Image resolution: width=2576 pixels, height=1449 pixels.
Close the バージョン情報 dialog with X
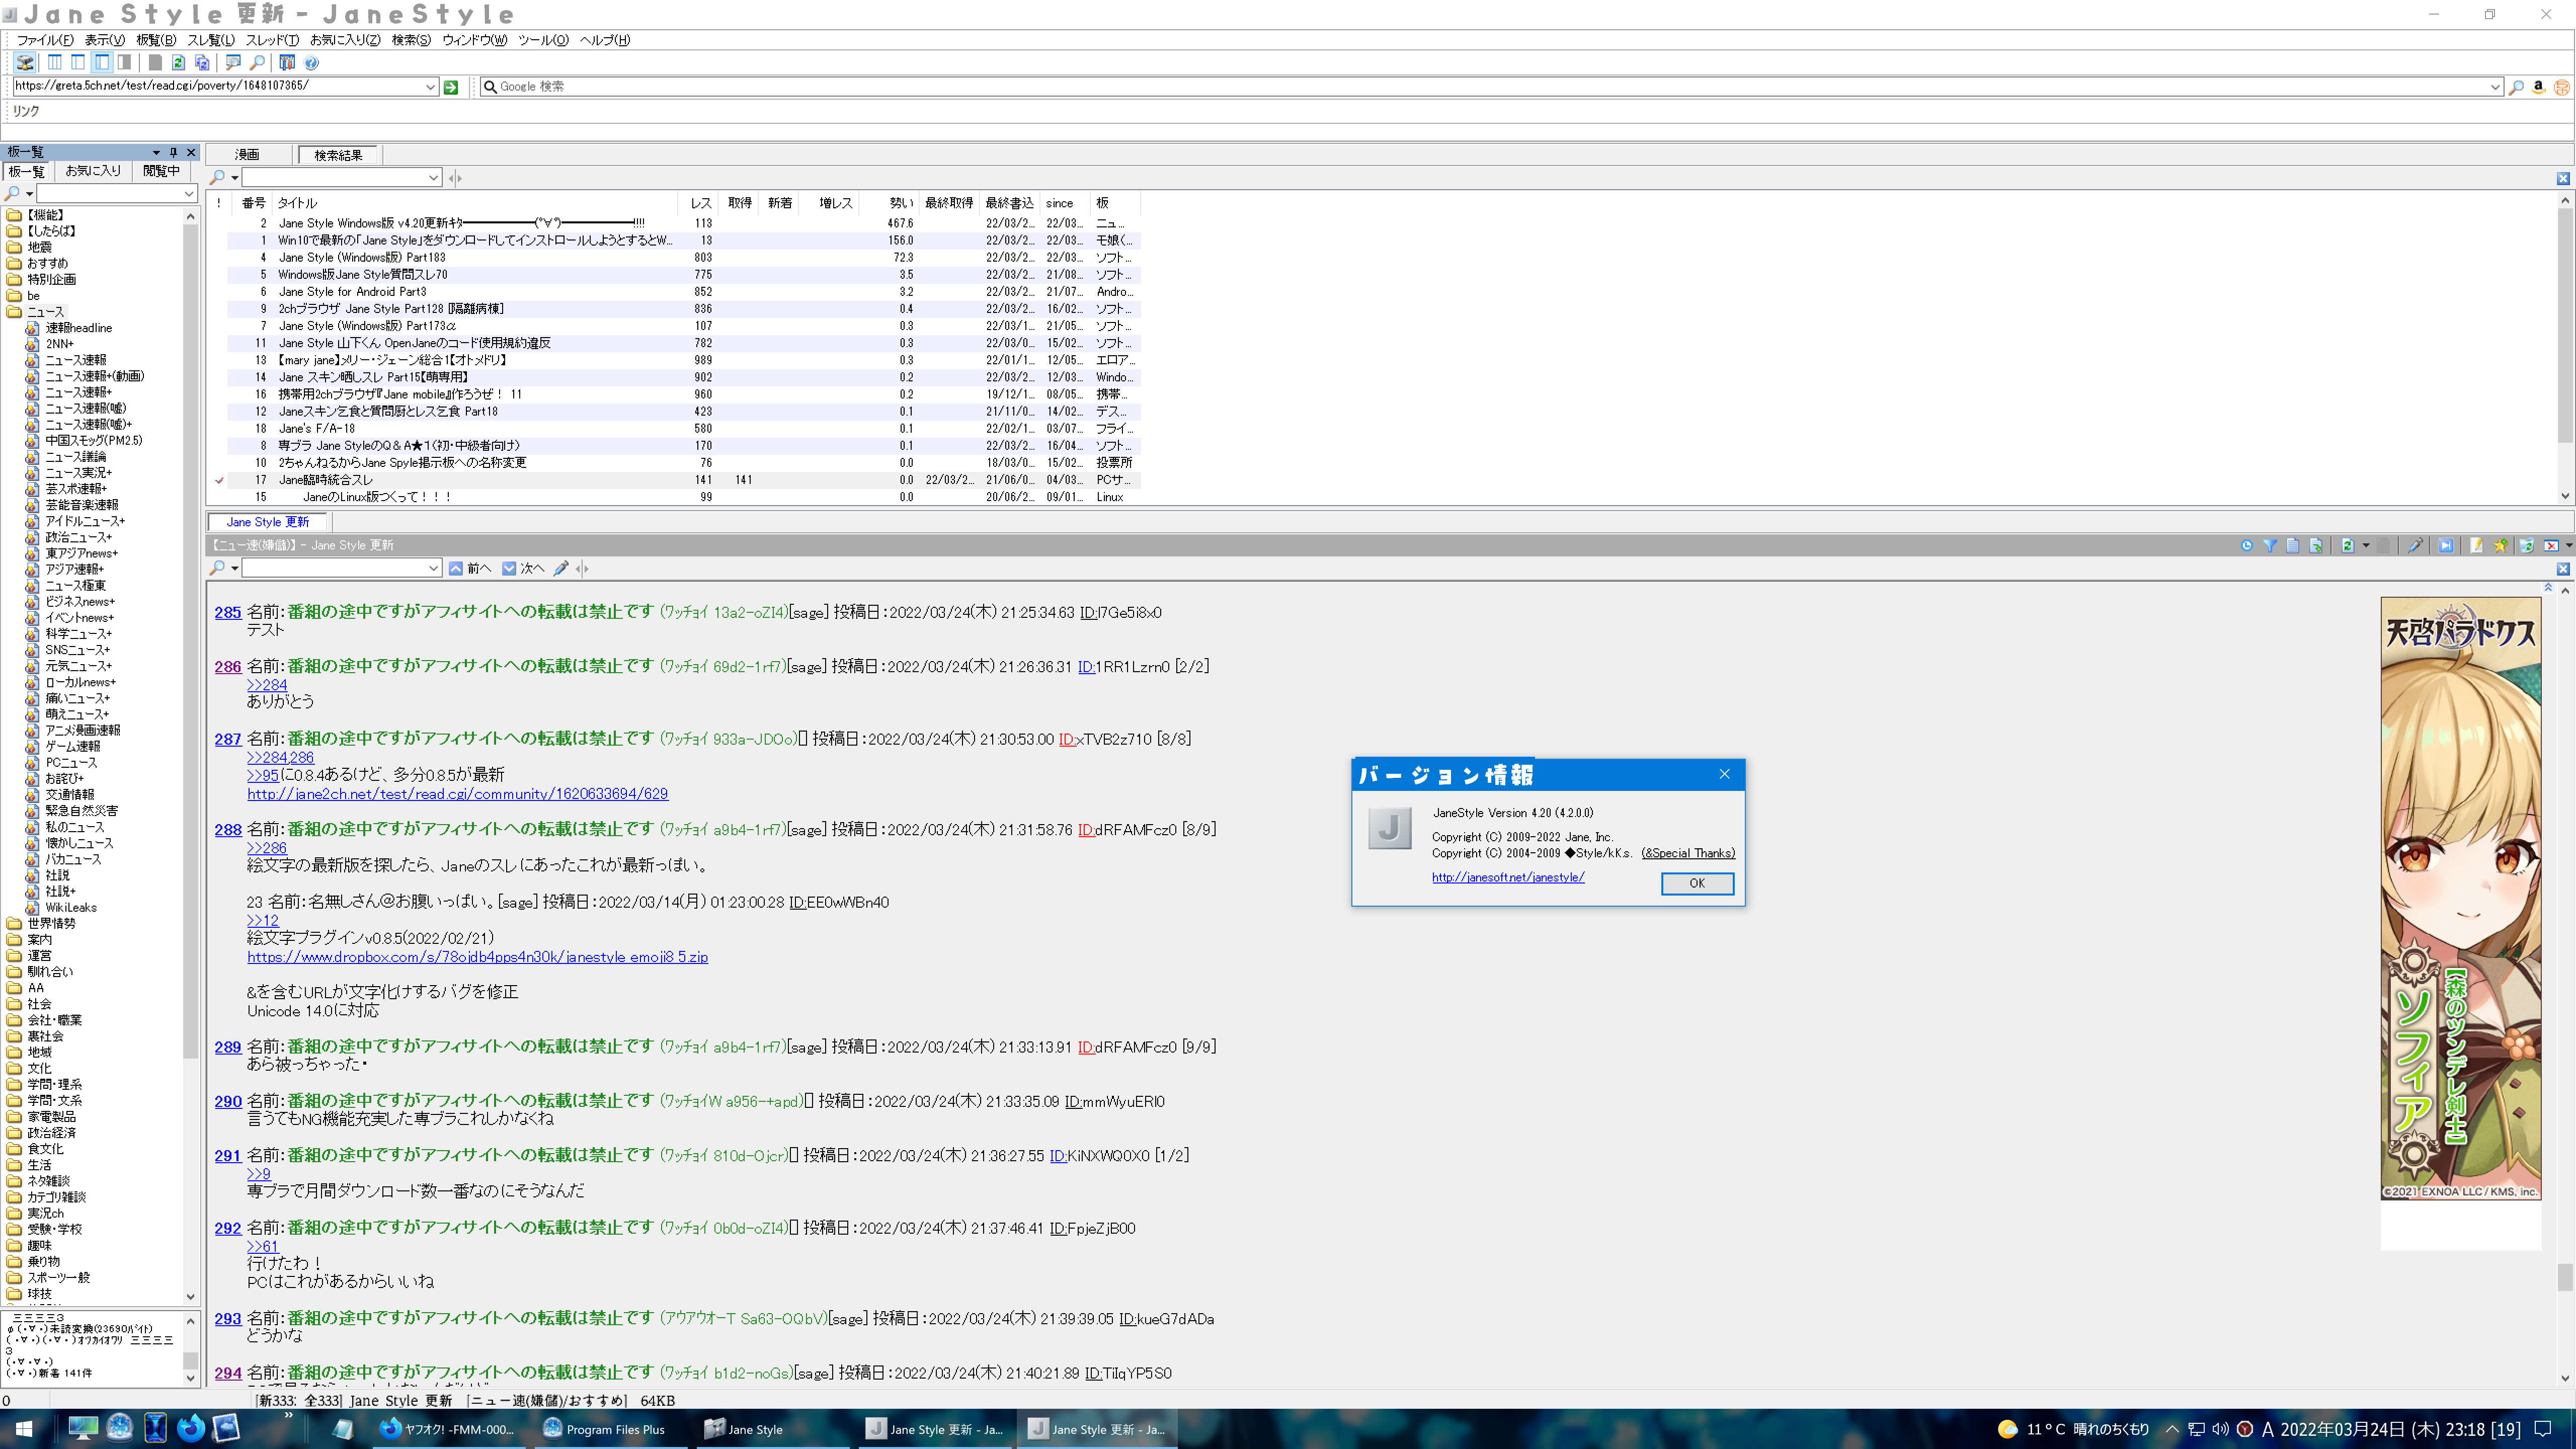click(x=1724, y=774)
